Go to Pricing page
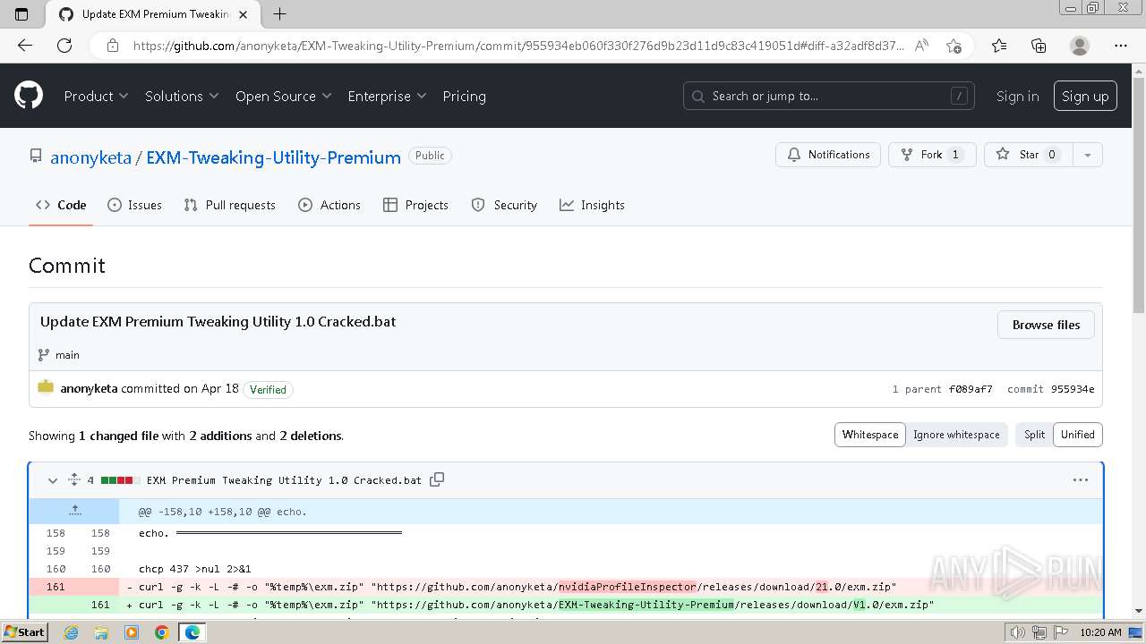Image resolution: width=1146 pixels, height=644 pixels. pyautogui.click(x=464, y=96)
